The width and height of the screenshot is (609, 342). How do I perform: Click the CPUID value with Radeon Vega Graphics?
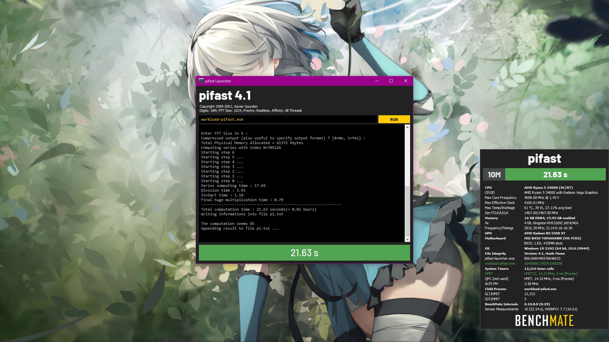[x=561, y=193]
